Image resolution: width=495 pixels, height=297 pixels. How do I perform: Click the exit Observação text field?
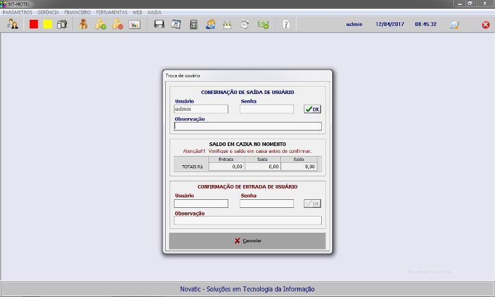click(x=248, y=126)
